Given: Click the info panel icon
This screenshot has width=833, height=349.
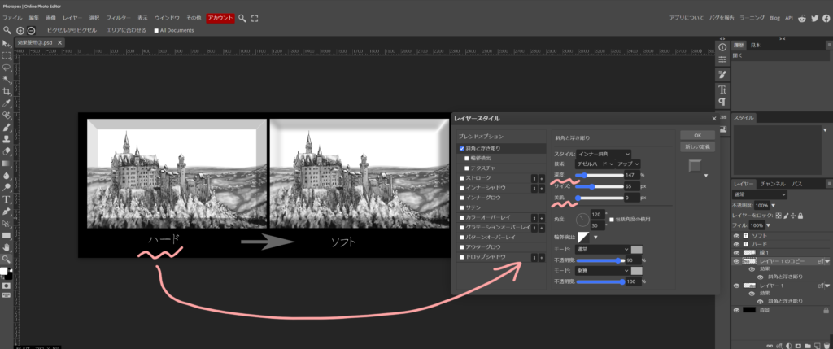Looking at the screenshot, I should point(722,47).
